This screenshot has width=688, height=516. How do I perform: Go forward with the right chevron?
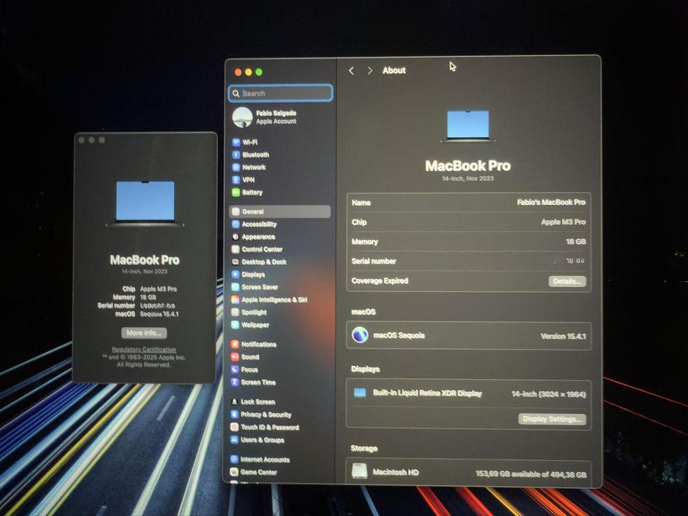tap(370, 71)
